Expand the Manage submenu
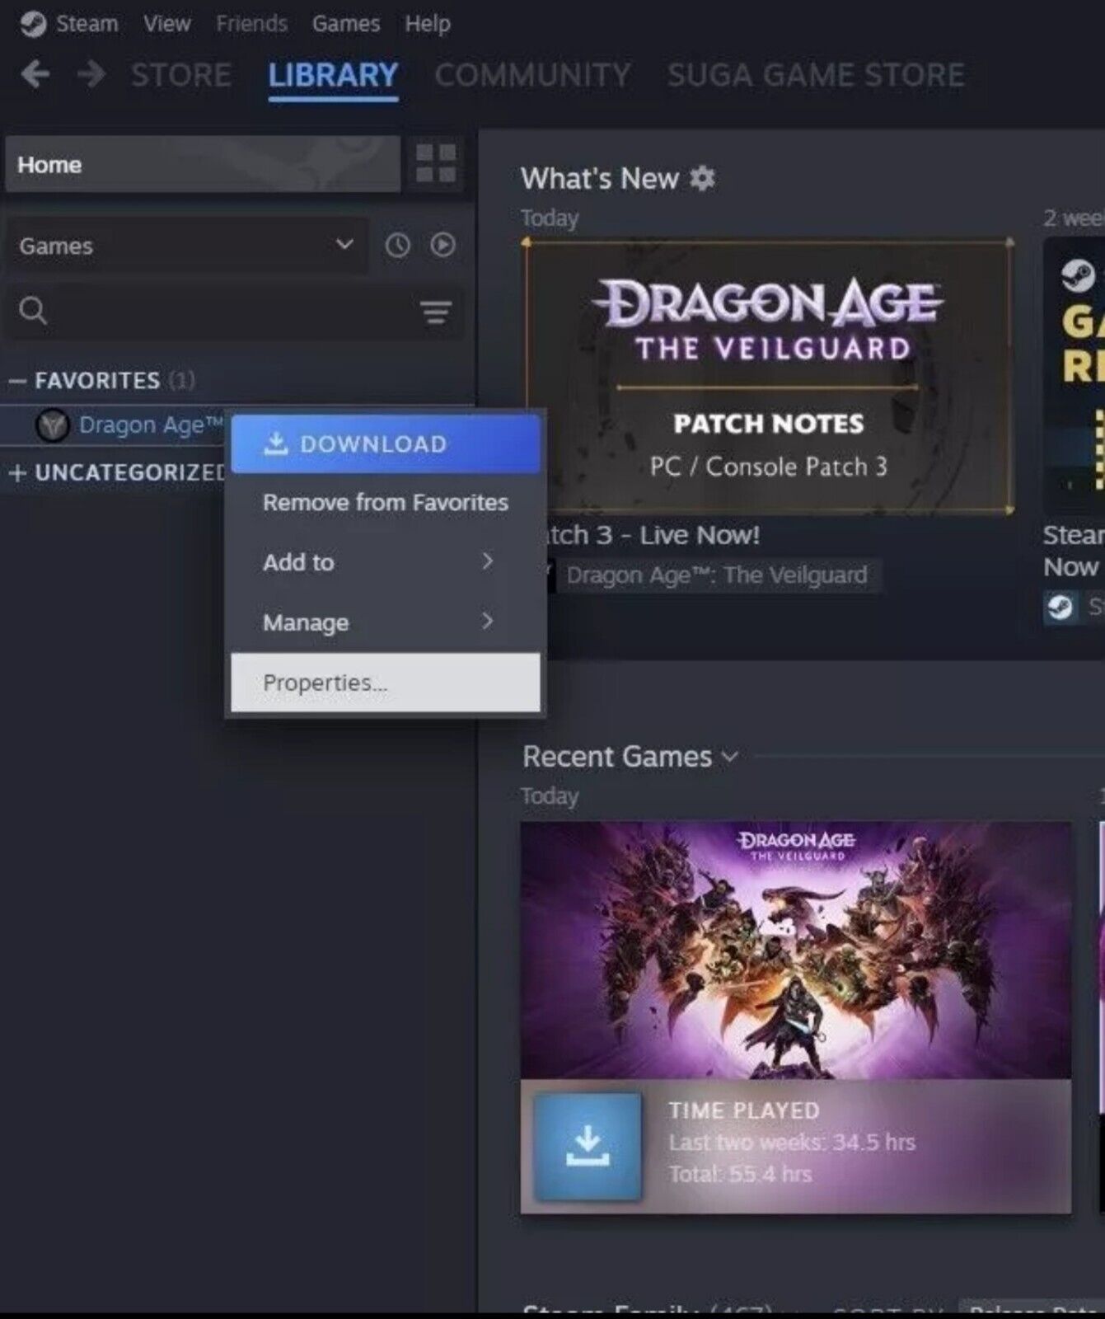Screen dimensions: 1105x1319 386,622
